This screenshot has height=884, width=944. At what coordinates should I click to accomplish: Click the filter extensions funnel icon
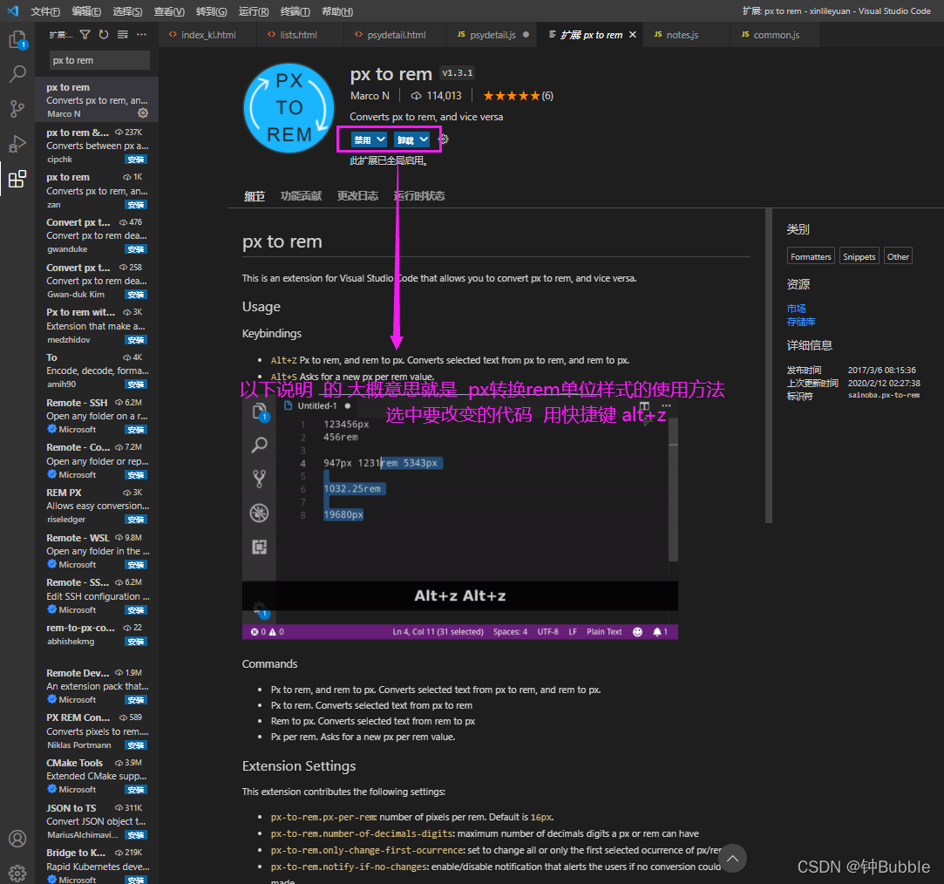point(85,35)
